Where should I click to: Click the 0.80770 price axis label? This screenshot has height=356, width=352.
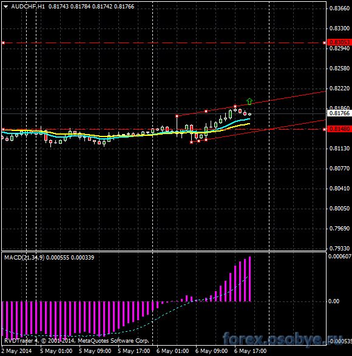tap(339, 169)
